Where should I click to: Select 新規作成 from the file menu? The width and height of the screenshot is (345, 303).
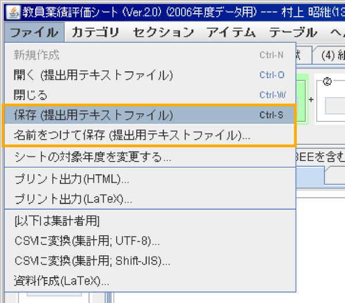tap(37, 56)
